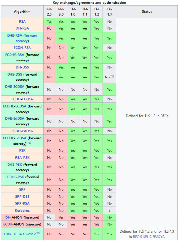181x243 pixels.
Task: Open the RSA algorithm link
Action: pos(22,21)
